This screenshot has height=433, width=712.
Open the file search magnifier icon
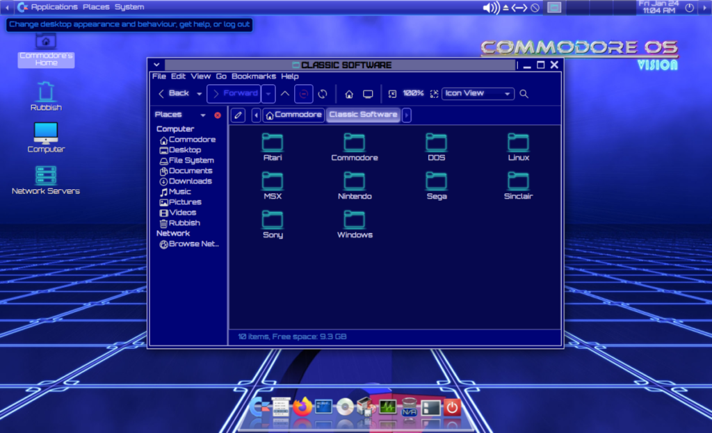coord(524,94)
